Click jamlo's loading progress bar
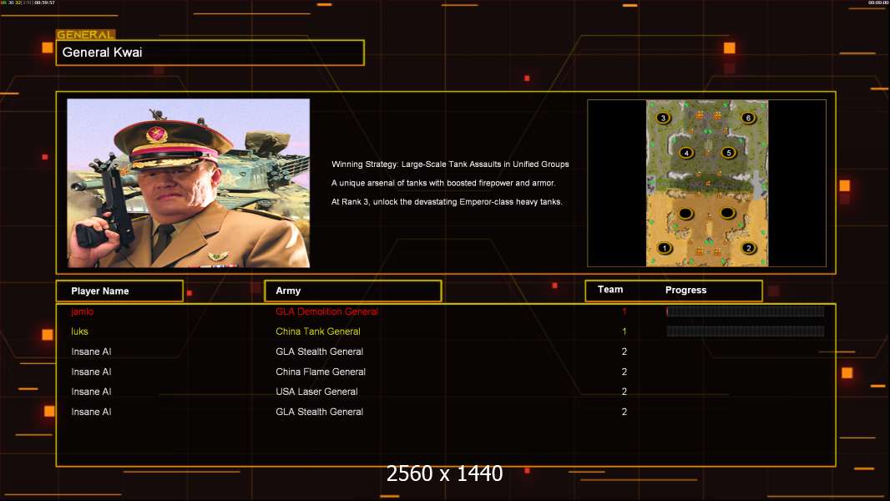This screenshot has height=501, width=890. click(x=746, y=311)
